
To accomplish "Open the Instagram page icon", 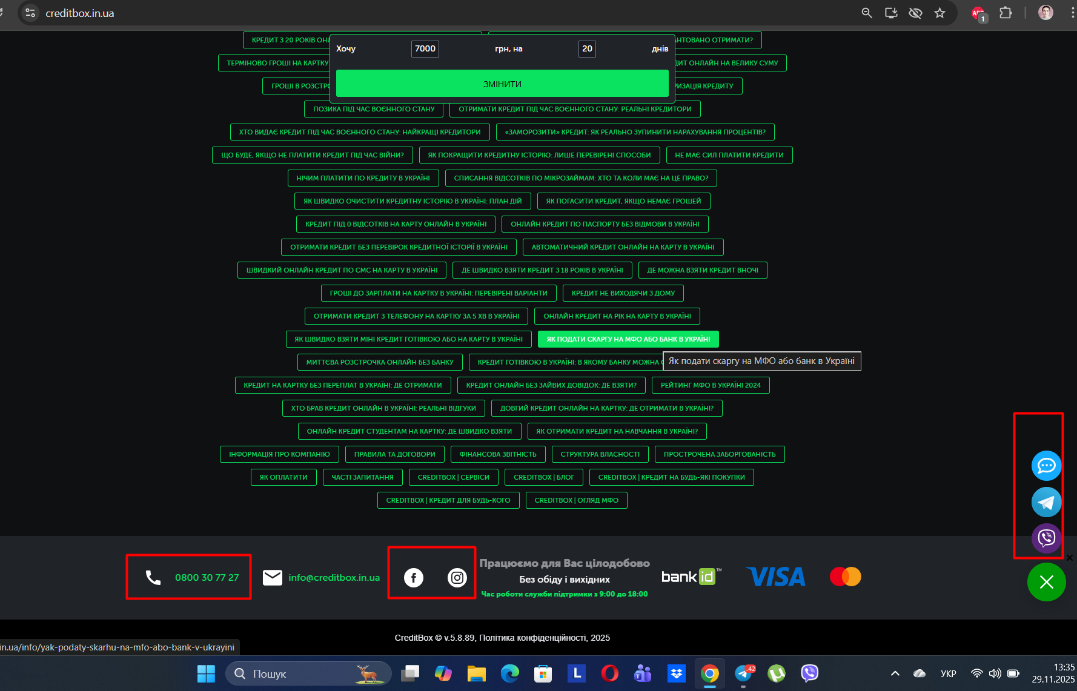I will [457, 578].
